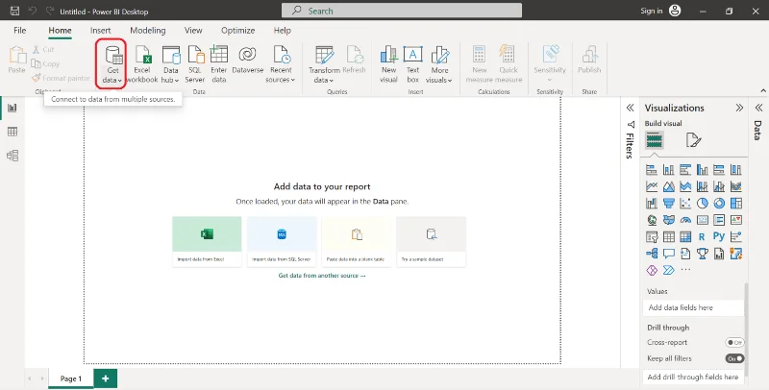769x390 pixels.
Task: Switch to Model view in left sidebar
Action: (12, 156)
